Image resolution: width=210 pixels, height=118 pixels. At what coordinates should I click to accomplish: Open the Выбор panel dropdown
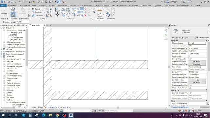4,19
